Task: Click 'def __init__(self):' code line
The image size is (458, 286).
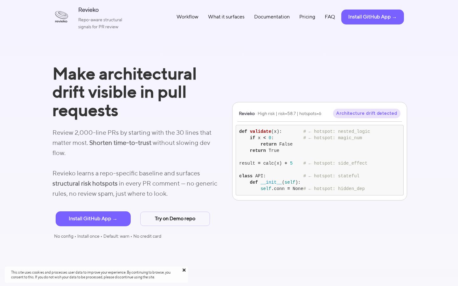Action: pos(275,182)
